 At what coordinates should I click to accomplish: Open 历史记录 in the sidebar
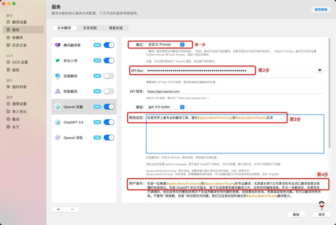(x=23, y=45)
